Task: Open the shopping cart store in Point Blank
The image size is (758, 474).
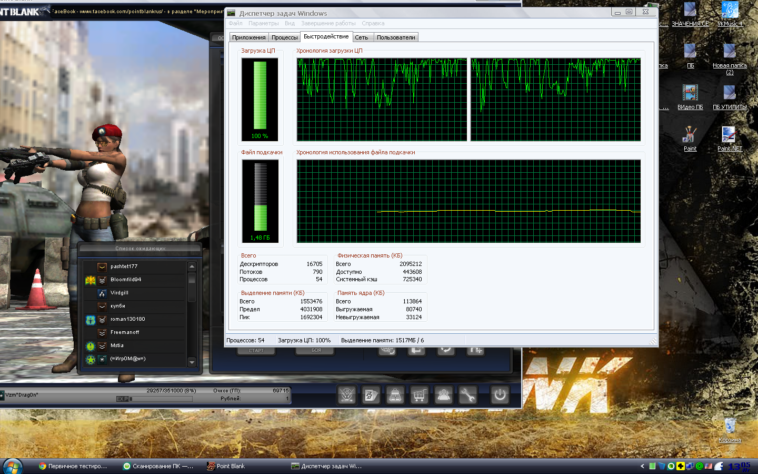Action: 420,394
